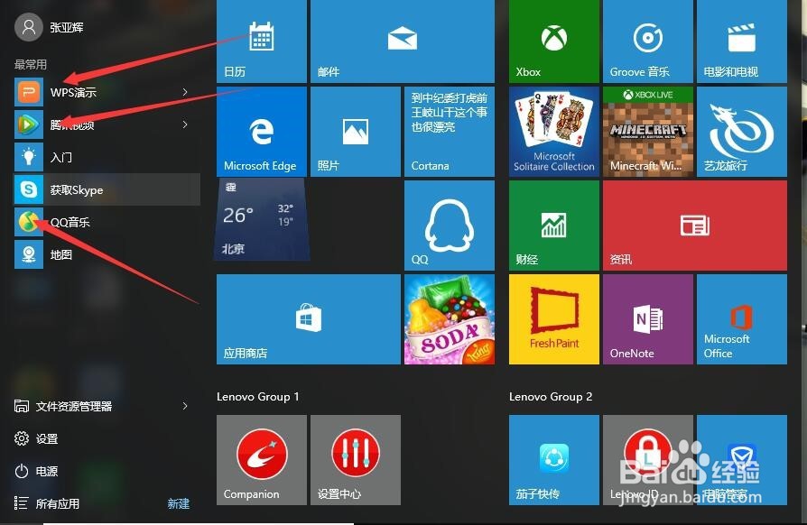
Task: Open the 应用商店 tile
Action: 308,318
